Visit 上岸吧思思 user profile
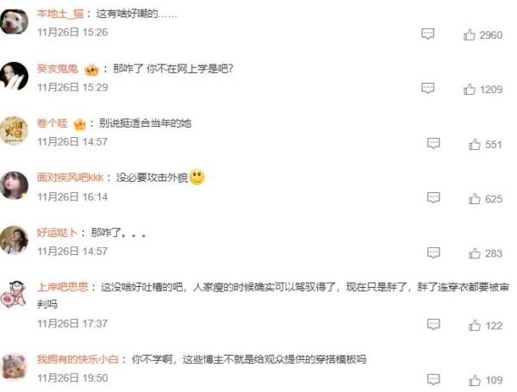 (x=62, y=287)
